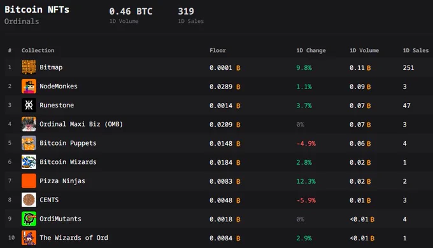Open The Wizards of Ord collection avatar
The height and width of the screenshot is (248, 433).
(x=29, y=238)
